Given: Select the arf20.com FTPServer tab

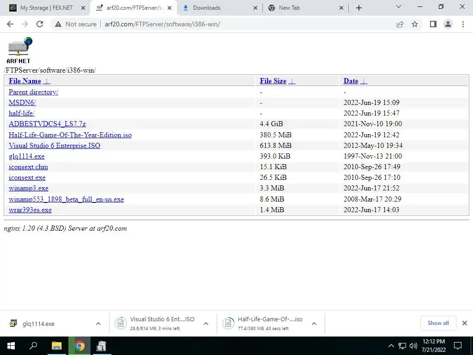Looking at the screenshot, I should (133, 8).
